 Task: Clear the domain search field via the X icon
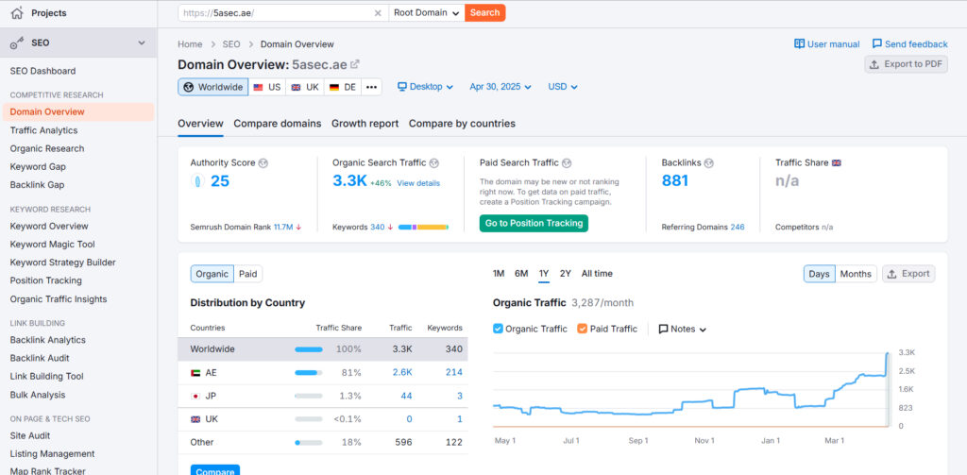[378, 13]
